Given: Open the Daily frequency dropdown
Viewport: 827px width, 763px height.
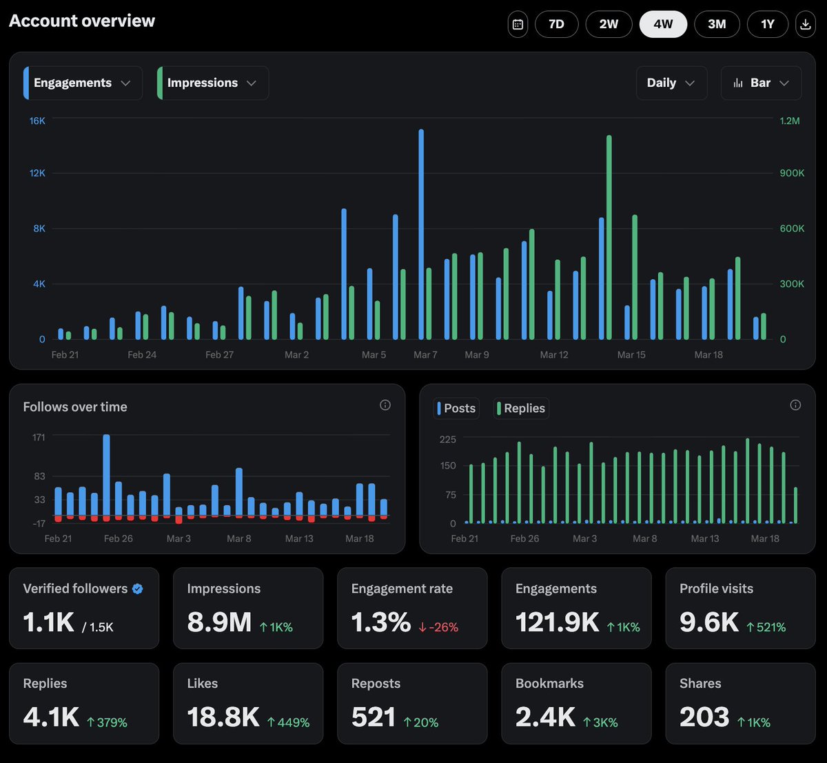Looking at the screenshot, I should pyautogui.click(x=671, y=83).
